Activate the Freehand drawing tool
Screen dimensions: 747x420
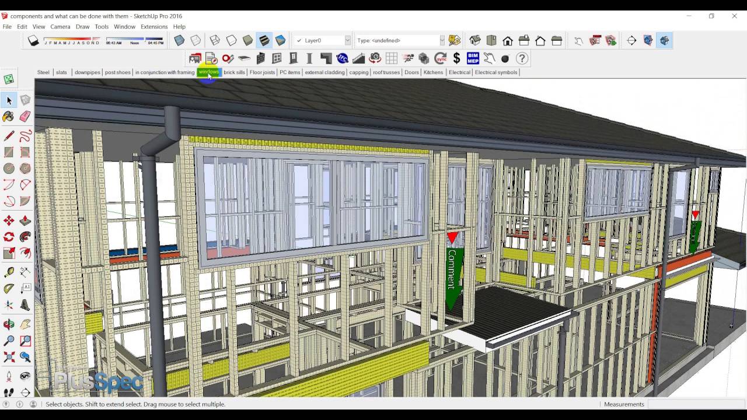pos(25,136)
